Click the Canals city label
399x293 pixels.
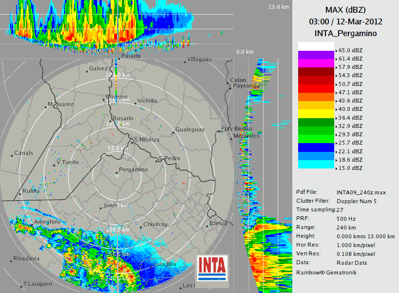click(x=23, y=153)
